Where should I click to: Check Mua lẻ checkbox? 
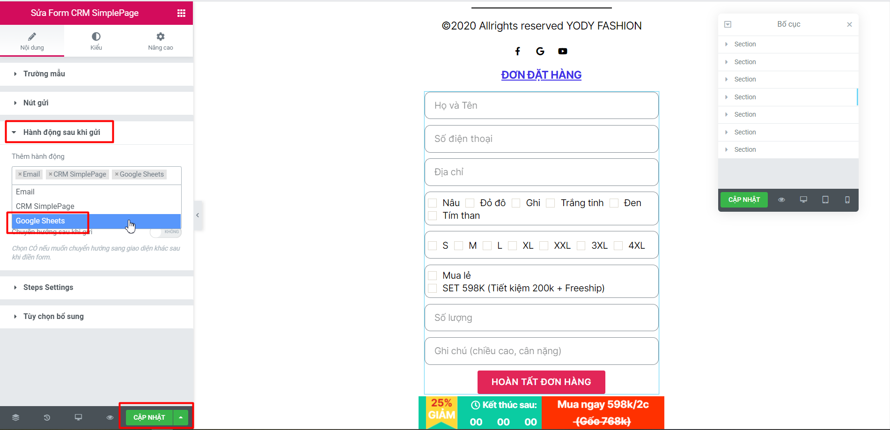point(433,276)
